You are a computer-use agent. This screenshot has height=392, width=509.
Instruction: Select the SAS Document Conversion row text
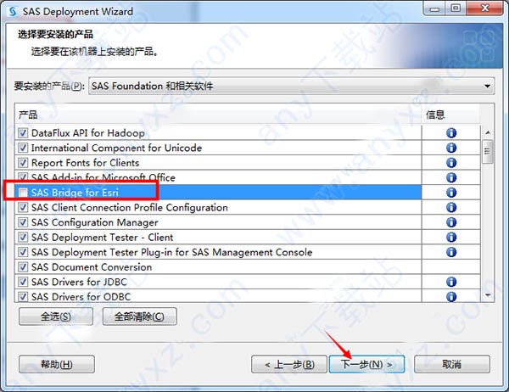coord(92,267)
